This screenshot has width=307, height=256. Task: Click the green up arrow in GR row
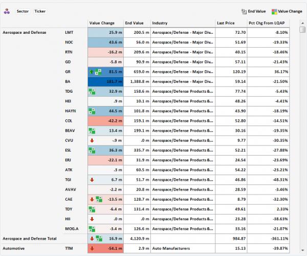coord(91,72)
